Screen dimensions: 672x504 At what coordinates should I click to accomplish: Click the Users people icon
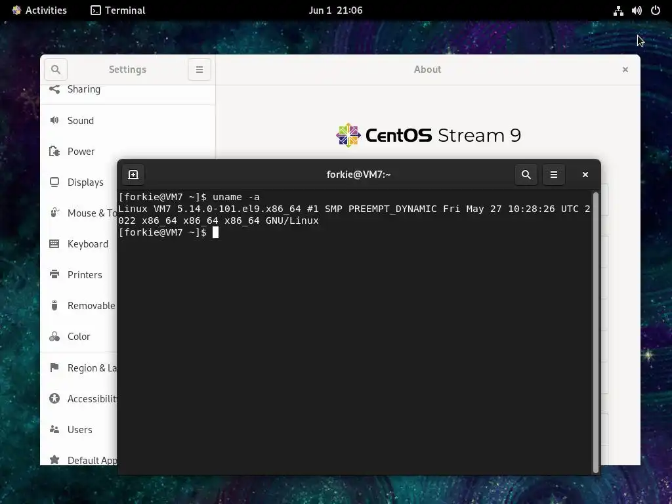54,429
